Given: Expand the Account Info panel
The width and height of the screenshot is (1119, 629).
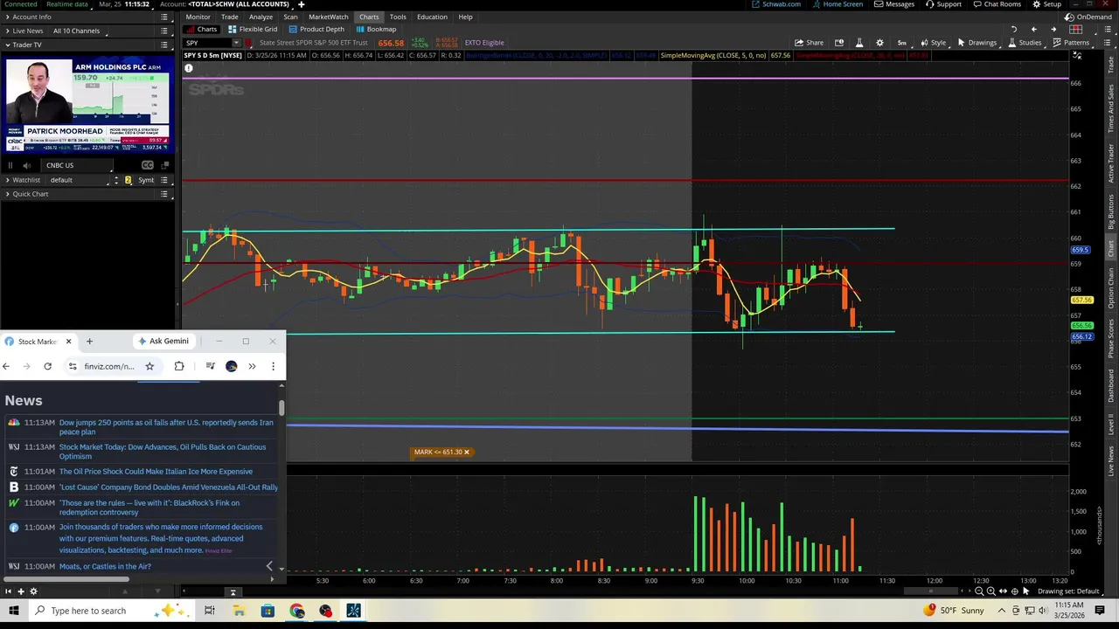Looking at the screenshot, I should pyautogui.click(x=8, y=17).
